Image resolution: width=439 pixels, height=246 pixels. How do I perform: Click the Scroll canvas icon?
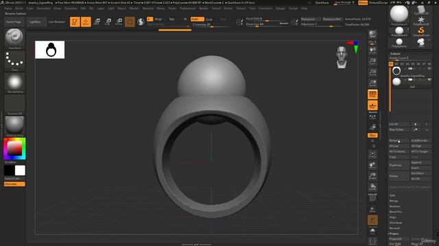[372, 50]
